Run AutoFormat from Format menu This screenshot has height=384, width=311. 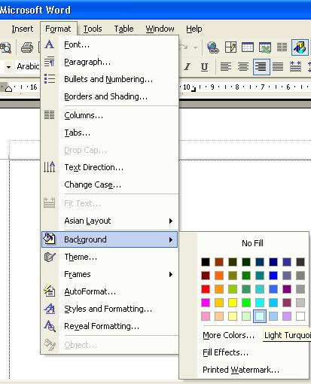(x=109, y=291)
